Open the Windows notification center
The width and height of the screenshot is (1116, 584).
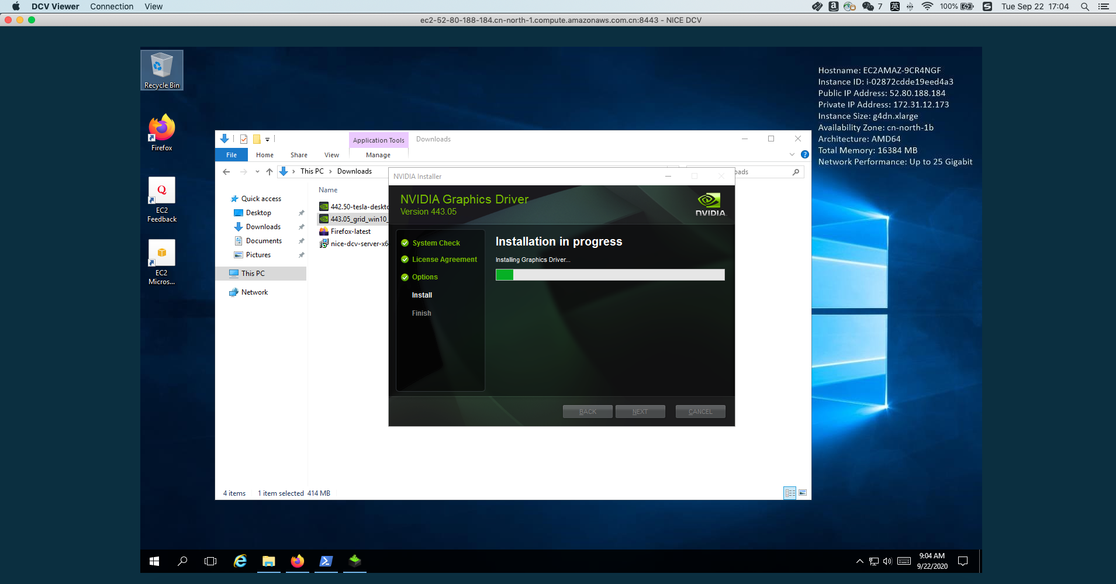point(963,561)
